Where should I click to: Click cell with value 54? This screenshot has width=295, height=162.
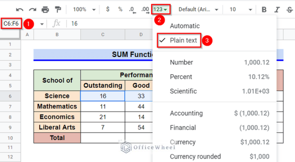[x=139, y=127]
